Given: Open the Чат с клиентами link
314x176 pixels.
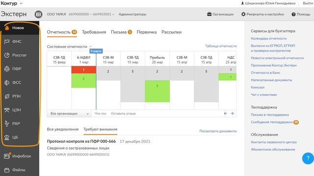Looking at the screenshot, I should [x=264, y=94].
